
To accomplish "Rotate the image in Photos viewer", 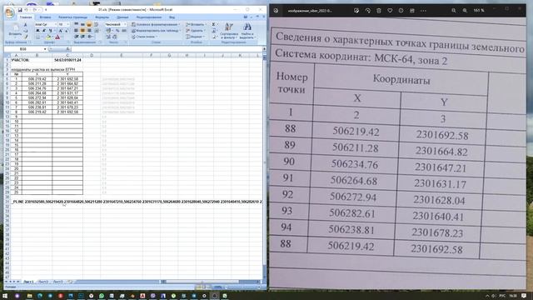I will (x=368, y=11).
